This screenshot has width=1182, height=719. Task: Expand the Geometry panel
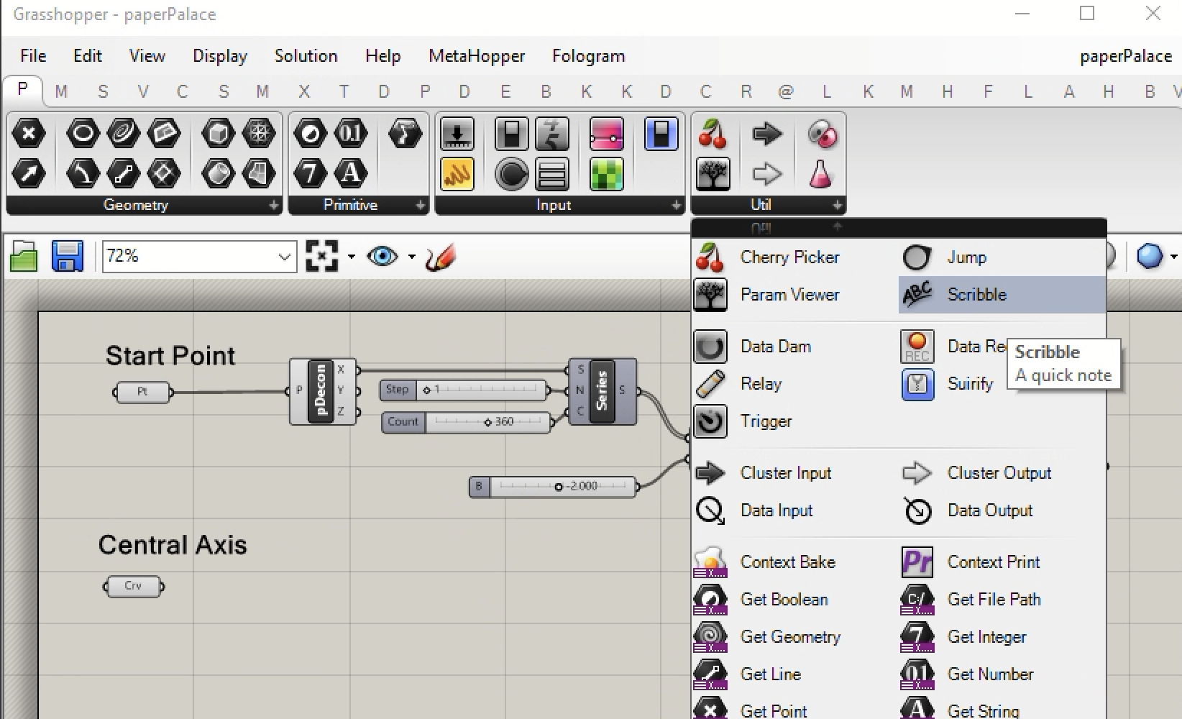pos(273,206)
